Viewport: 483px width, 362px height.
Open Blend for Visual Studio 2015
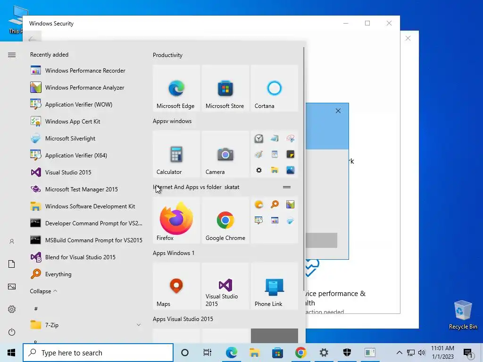[x=86, y=257]
